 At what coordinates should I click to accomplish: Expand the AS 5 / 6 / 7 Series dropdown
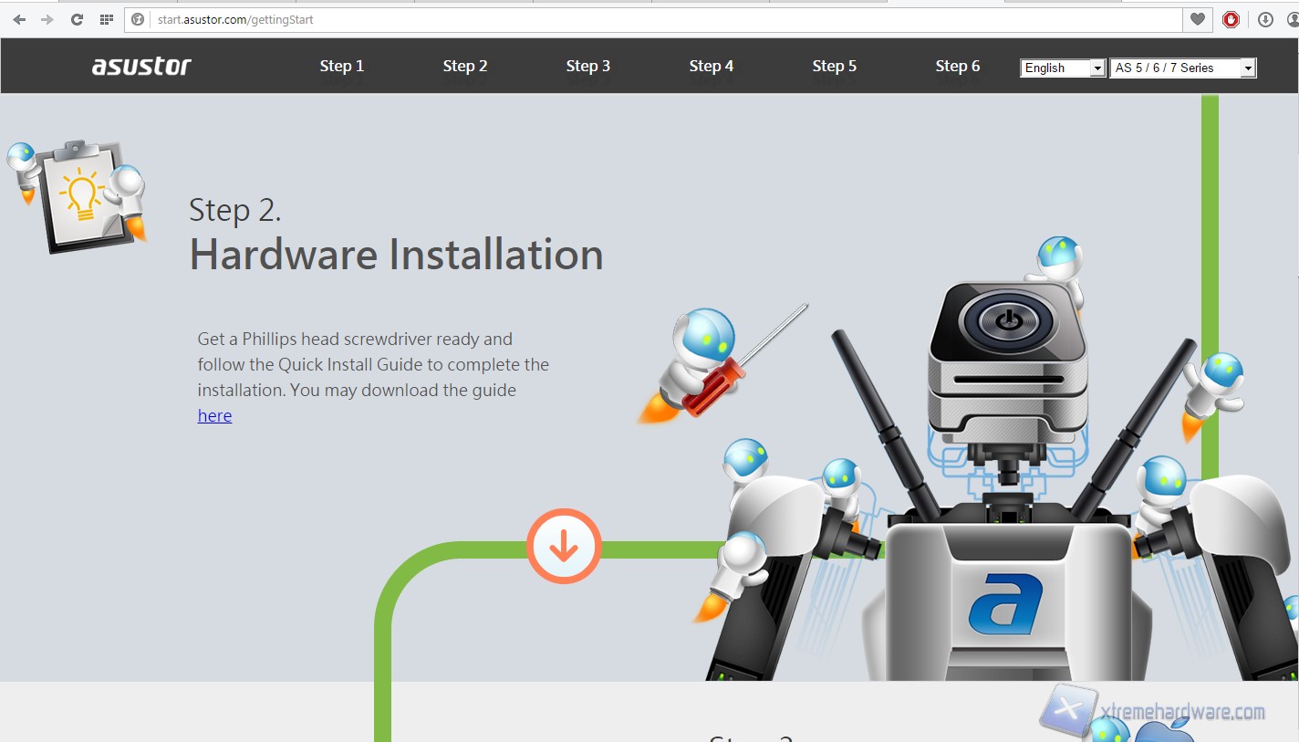[x=1182, y=68]
